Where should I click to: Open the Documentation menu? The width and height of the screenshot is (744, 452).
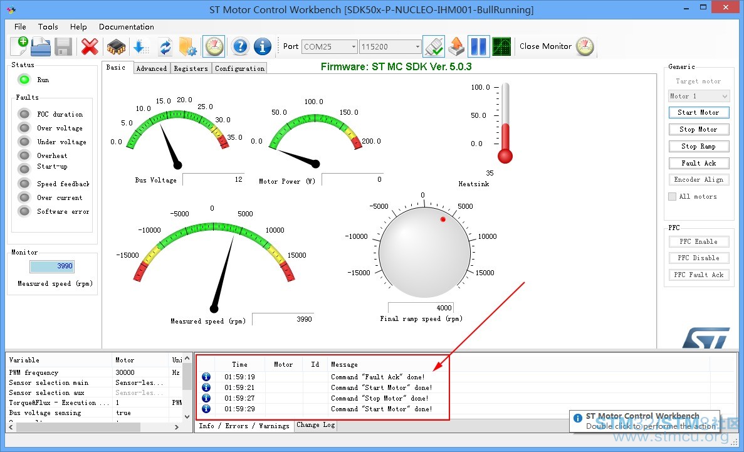[126, 26]
